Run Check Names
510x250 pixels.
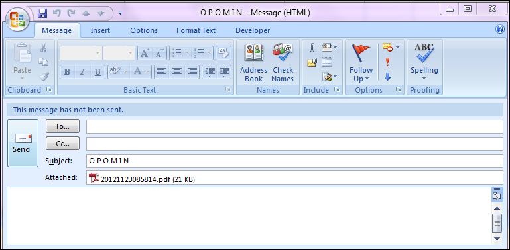click(x=283, y=63)
